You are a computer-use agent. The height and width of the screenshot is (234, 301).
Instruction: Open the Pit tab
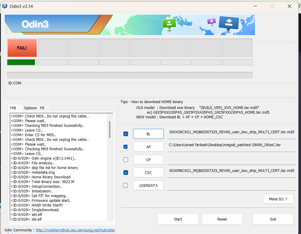pos(42,108)
